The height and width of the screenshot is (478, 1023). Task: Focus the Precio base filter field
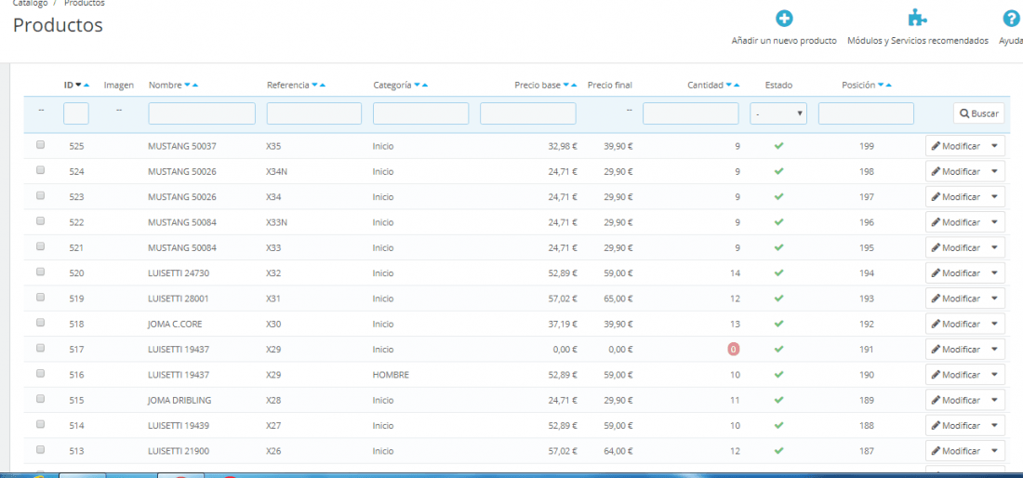point(528,113)
